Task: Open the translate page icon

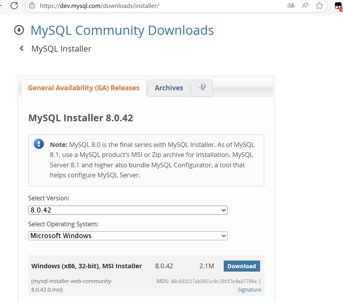Action: [291, 6]
